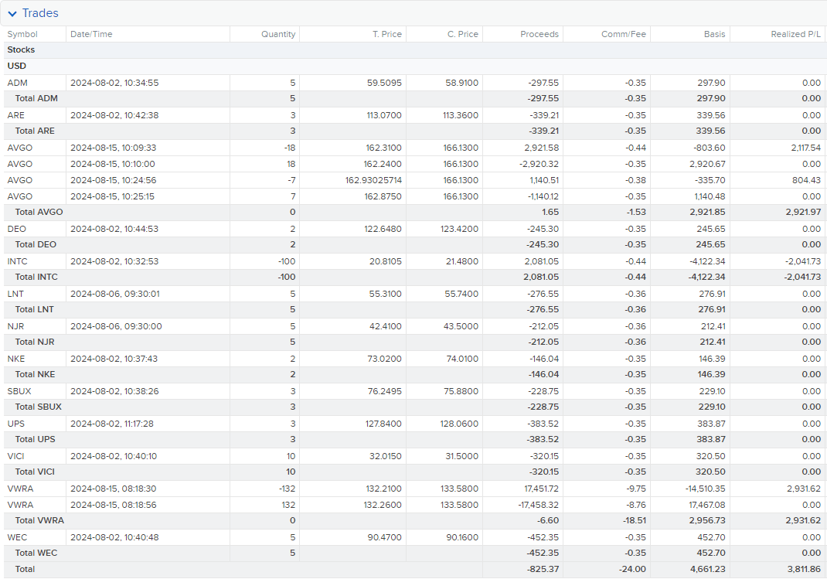Image resolution: width=827 pixels, height=579 pixels.
Task: Click AVGO realized P/L 804.43
Action: [806, 180]
